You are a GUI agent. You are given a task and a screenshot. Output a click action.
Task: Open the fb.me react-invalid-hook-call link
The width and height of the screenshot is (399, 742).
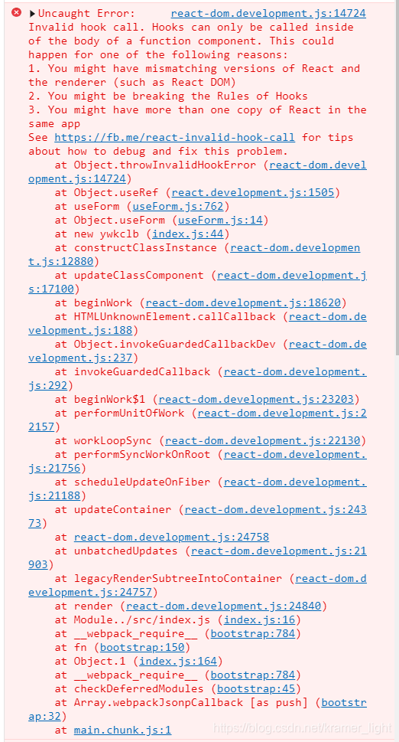(175, 137)
